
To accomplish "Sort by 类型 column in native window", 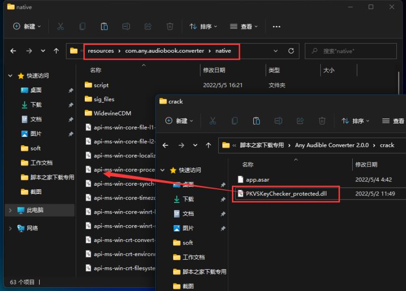I will pyautogui.click(x=274, y=70).
